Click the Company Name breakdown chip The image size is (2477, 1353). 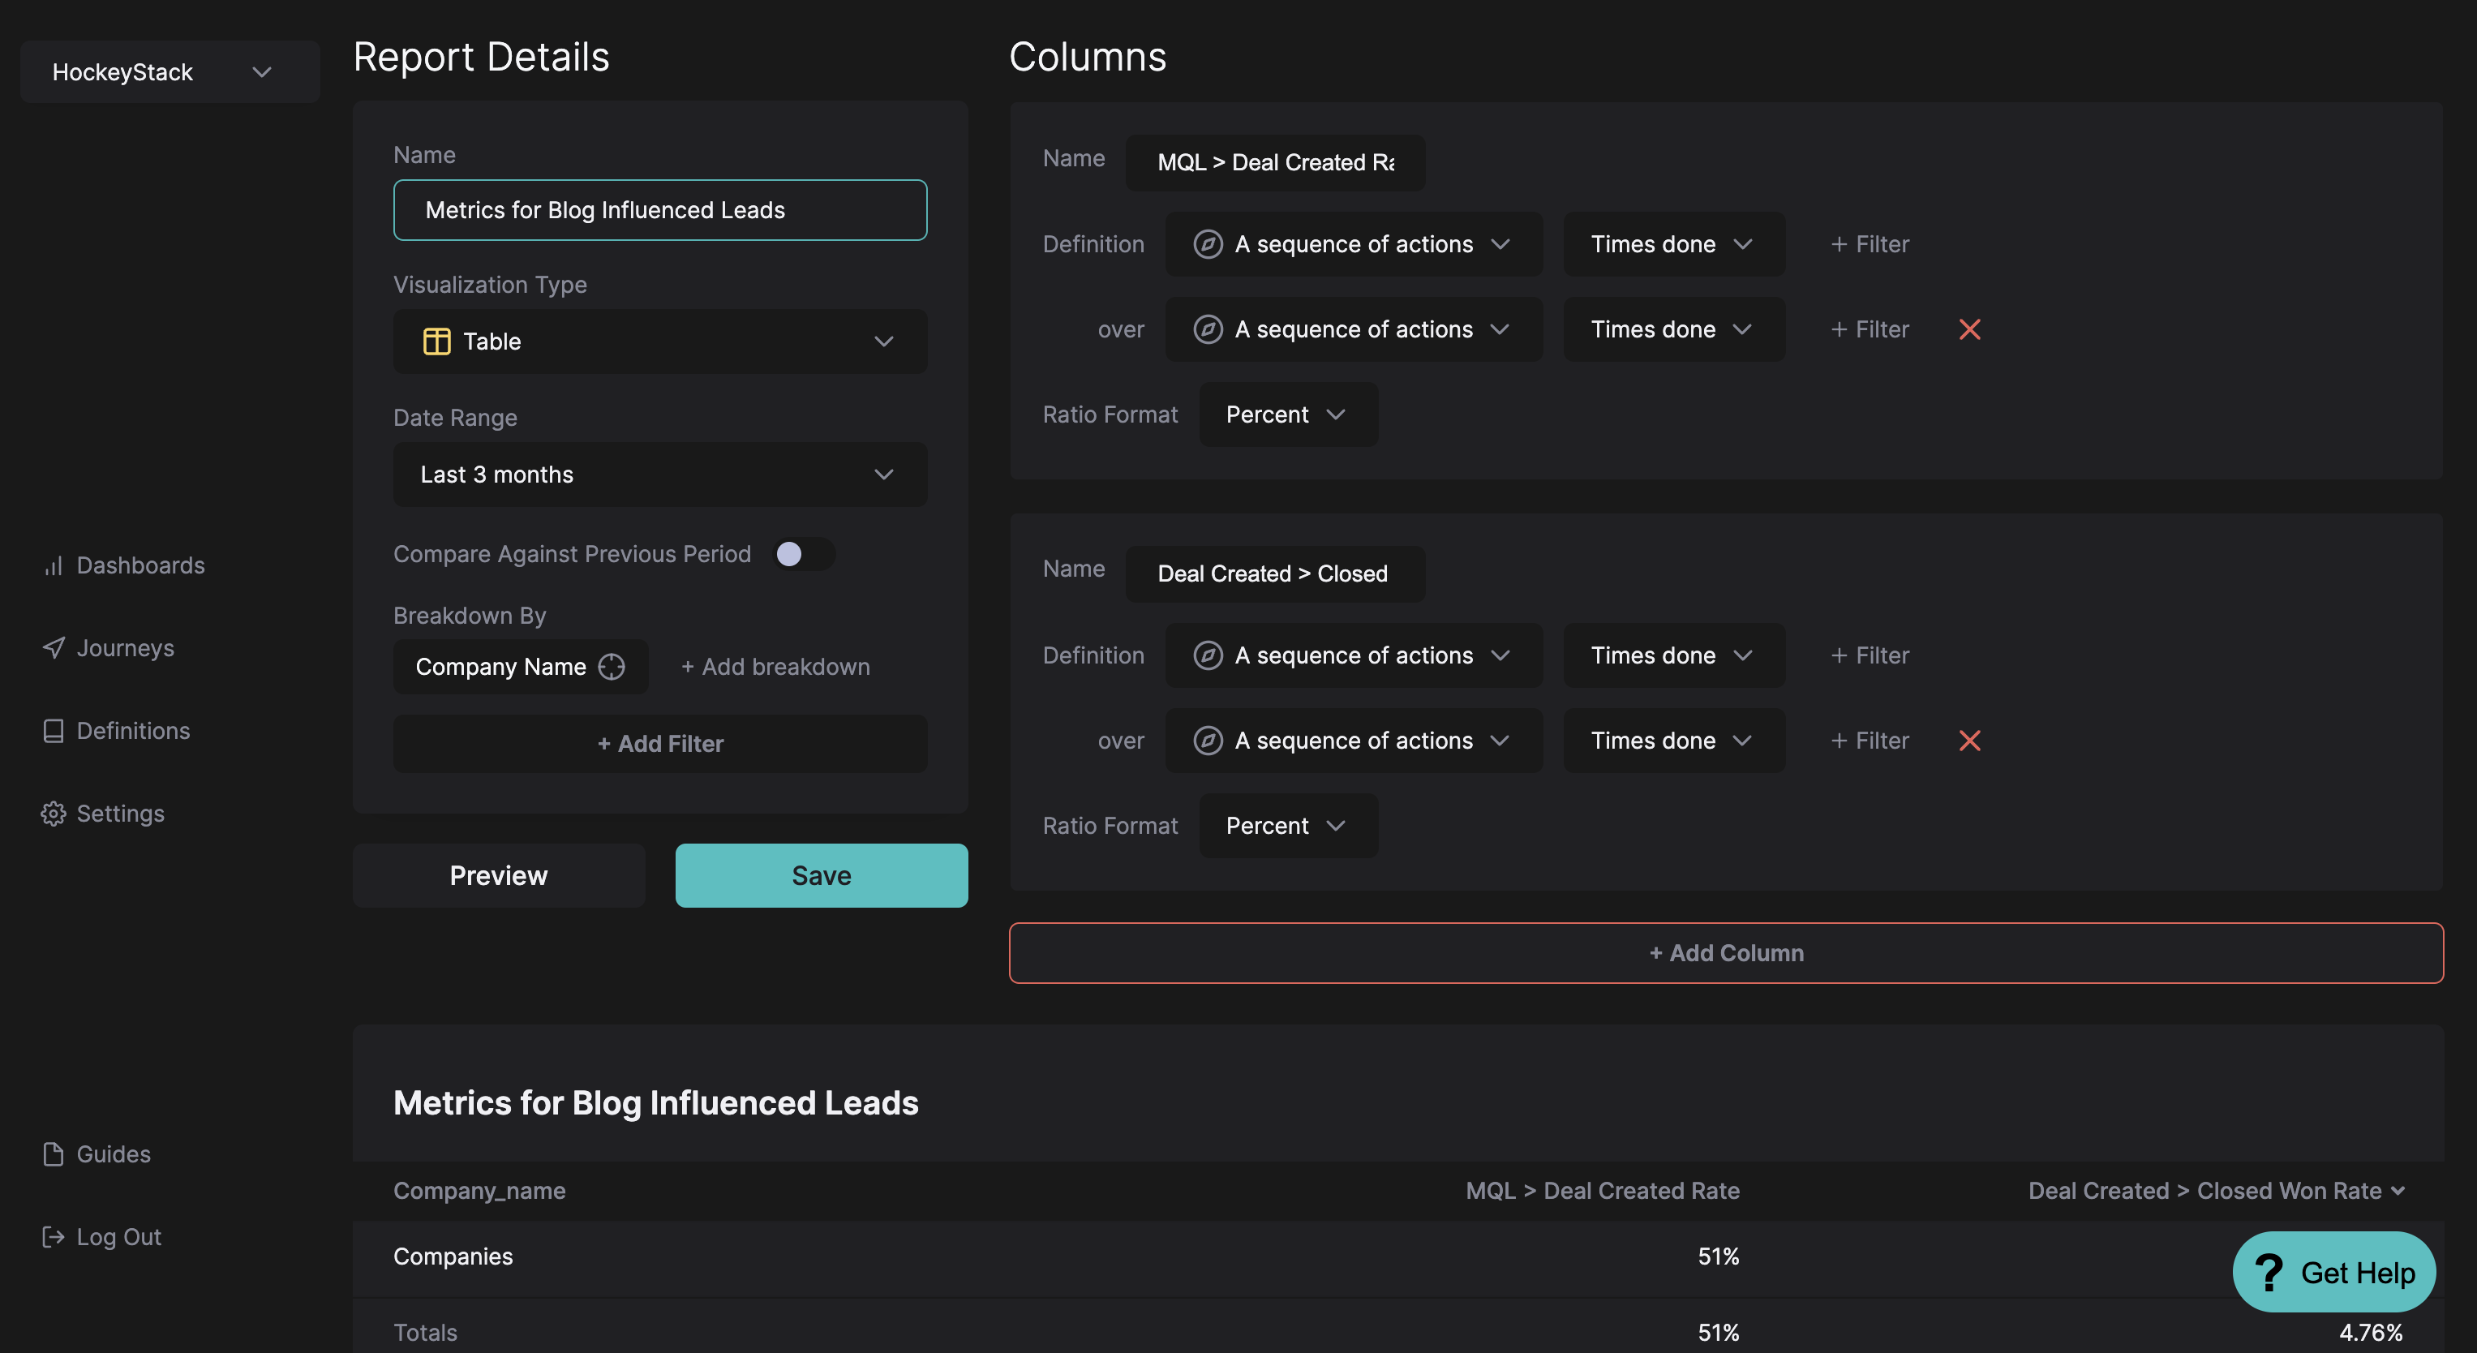point(520,667)
